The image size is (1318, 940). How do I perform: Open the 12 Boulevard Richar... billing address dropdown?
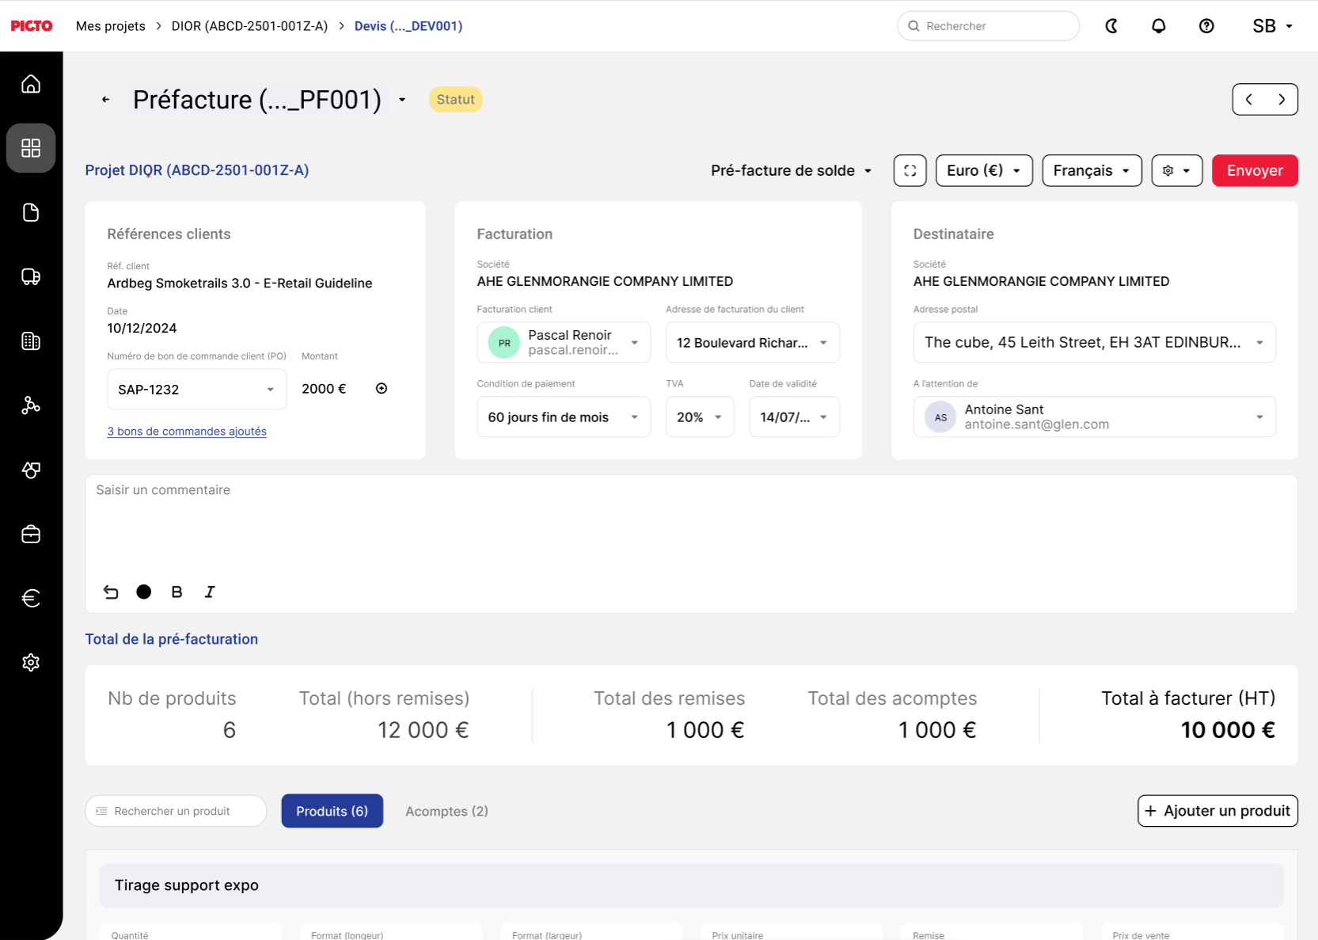click(753, 343)
